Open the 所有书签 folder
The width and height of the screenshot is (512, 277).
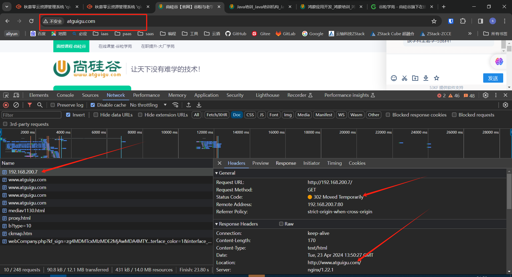tap(495, 34)
